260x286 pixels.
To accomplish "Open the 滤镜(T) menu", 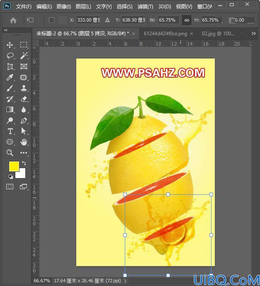I will 145,7.
